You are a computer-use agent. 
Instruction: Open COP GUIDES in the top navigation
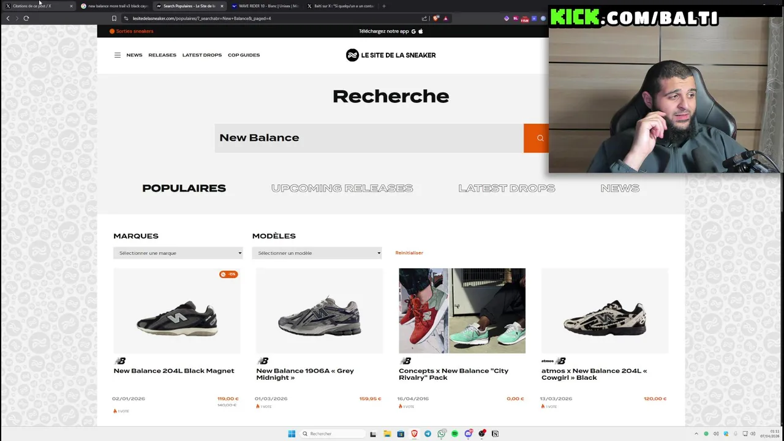[x=244, y=55]
